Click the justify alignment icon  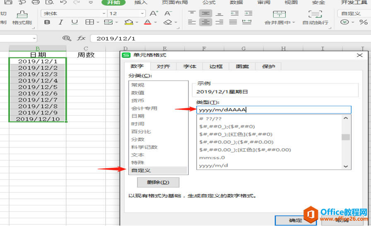233,22
